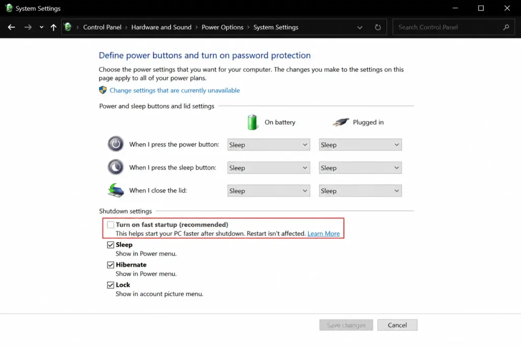This screenshot has width=521, height=347.
Task: Enable Turn on fast startup checkbox
Action: point(110,225)
